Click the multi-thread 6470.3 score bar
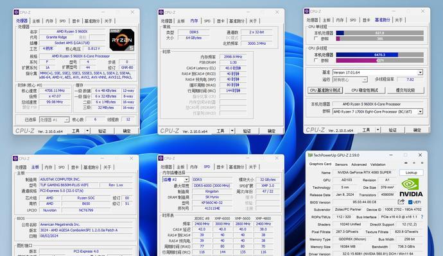This screenshot has height=256, width=443. [379, 54]
